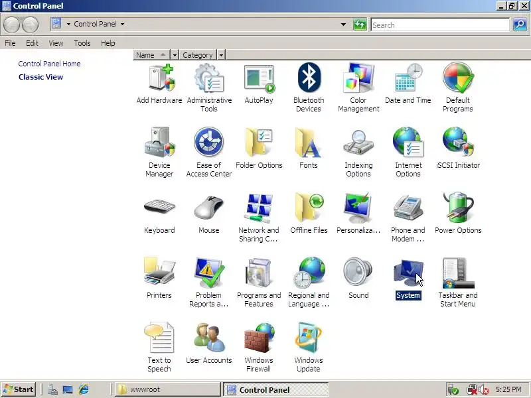The width and height of the screenshot is (531, 398).
Task: Open Mouse settings
Action: [209, 214]
